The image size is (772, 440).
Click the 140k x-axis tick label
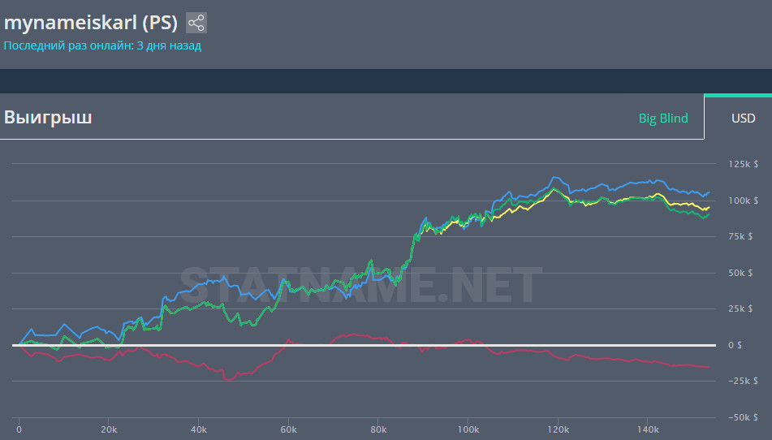tap(647, 429)
